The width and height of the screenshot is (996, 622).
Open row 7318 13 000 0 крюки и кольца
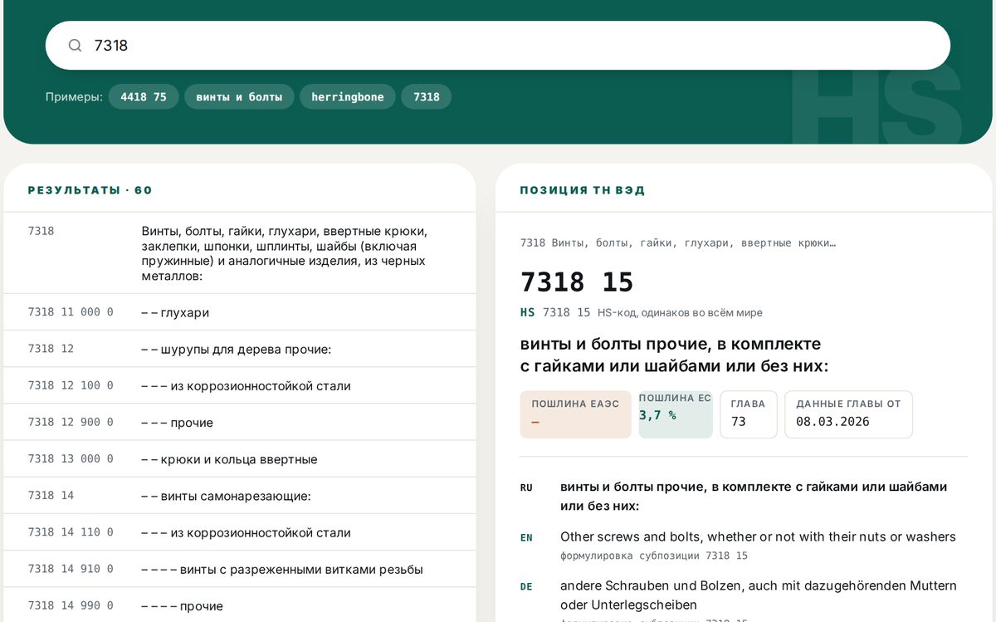[240, 458]
